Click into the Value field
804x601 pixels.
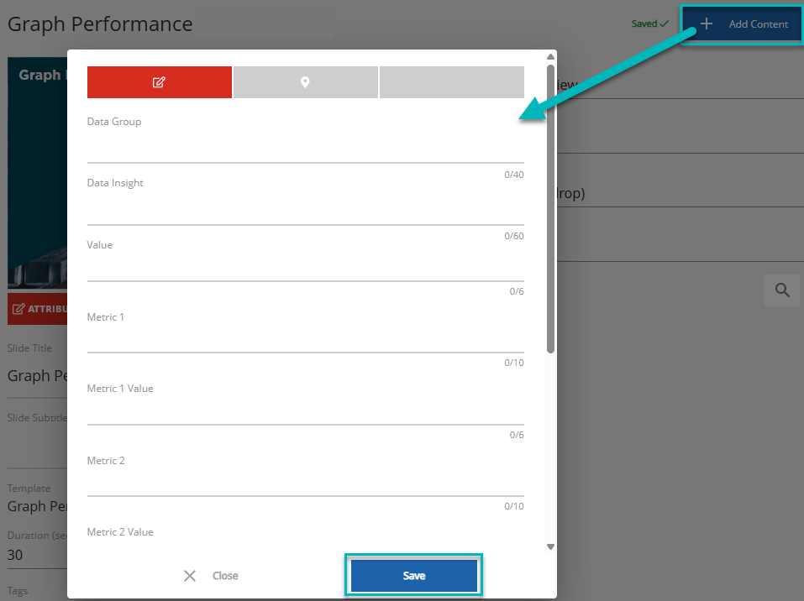click(305, 268)
